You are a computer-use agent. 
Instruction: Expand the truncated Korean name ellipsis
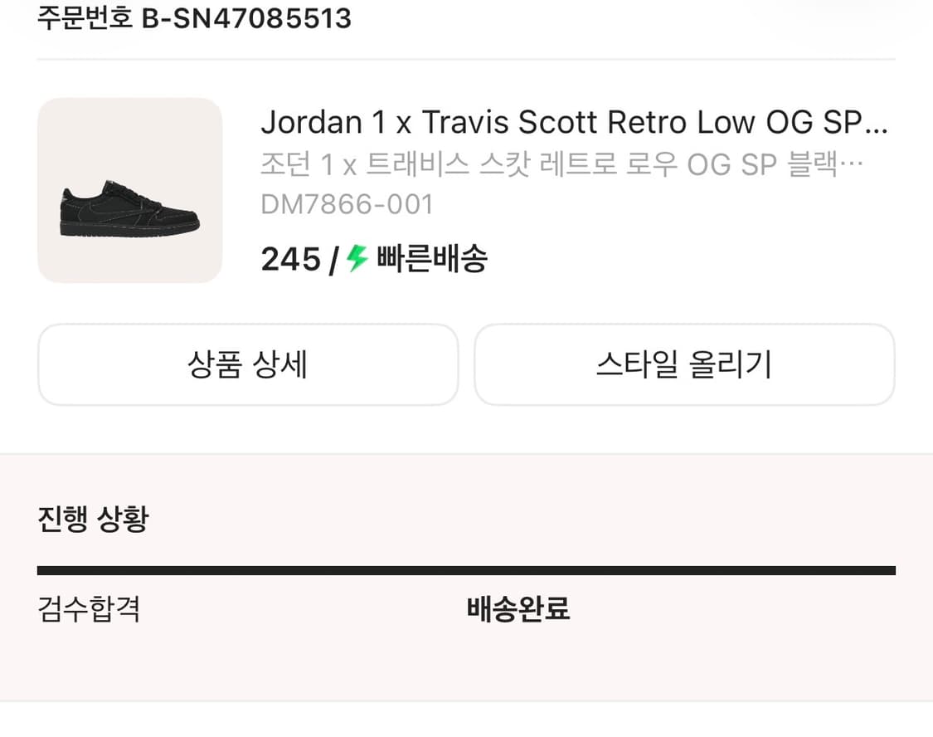coord(853,164)
